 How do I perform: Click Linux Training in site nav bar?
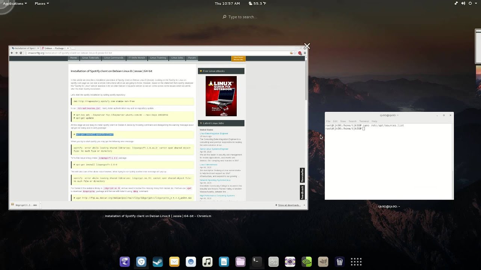158,58
